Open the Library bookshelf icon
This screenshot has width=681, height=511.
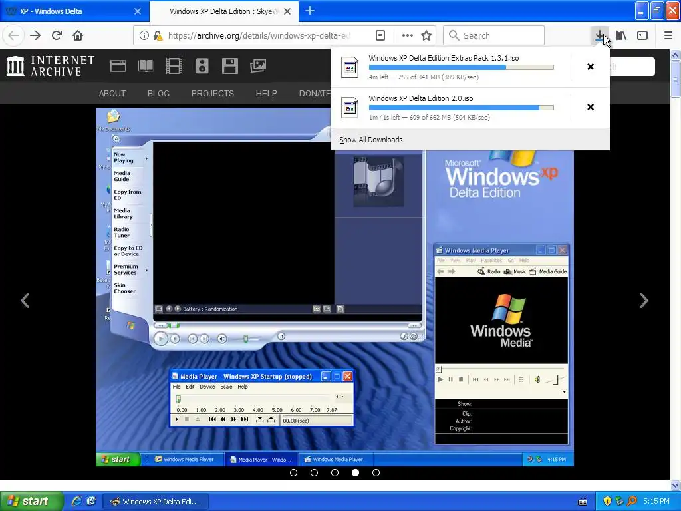621,35
